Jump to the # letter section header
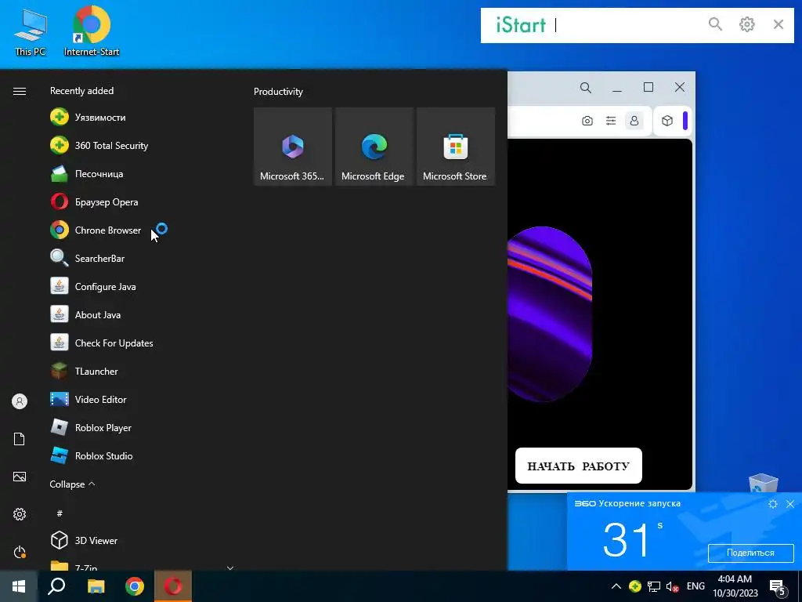Image resolution: width=802 pixels, height=602 pixels. pyautogui.click(x=60, y=513)
